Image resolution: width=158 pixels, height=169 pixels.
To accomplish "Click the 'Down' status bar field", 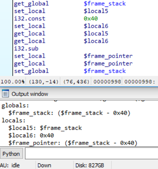I will pyautogui.click(x=45, y=165).
